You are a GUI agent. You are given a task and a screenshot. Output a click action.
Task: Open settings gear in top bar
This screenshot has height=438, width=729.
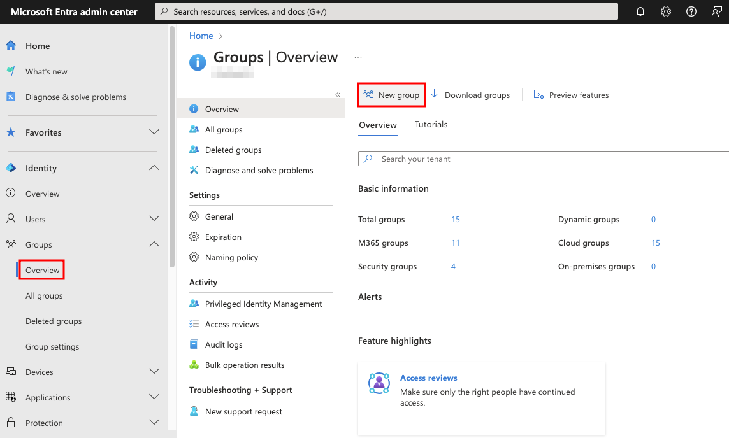click(x=666, y=11)
